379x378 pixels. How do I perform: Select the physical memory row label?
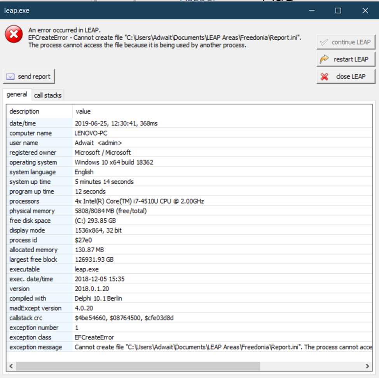[32, 211]
